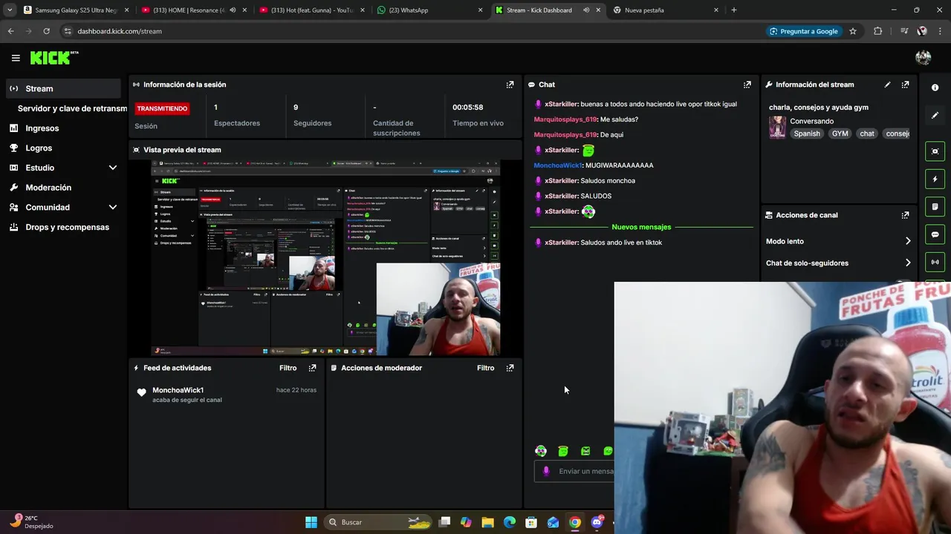Click the info icon in the right toolbar

point(935,88)
